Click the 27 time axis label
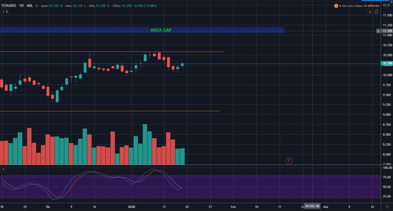This screenshot has width=393, height=211. [210, 207]
